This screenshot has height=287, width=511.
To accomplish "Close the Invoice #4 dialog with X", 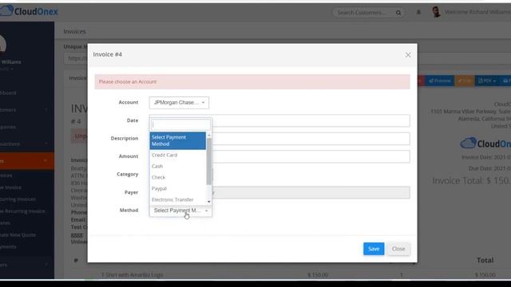I will (408, 55).
